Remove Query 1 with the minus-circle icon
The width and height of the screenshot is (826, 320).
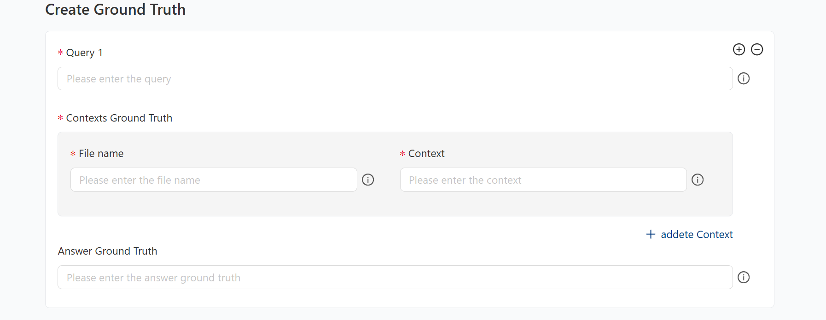click(757, 49)
